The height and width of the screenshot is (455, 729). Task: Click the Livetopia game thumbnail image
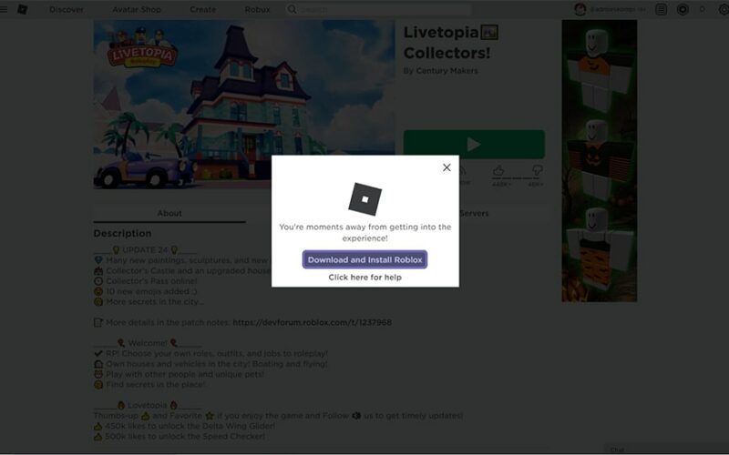pos(244,104)
